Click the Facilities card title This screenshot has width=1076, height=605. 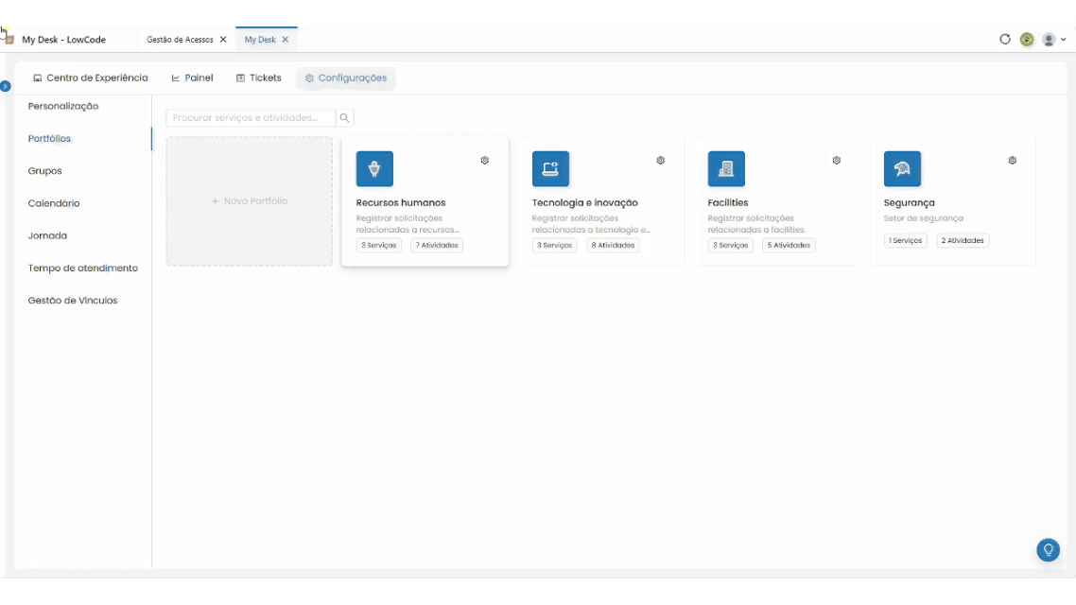coord(727,203)
